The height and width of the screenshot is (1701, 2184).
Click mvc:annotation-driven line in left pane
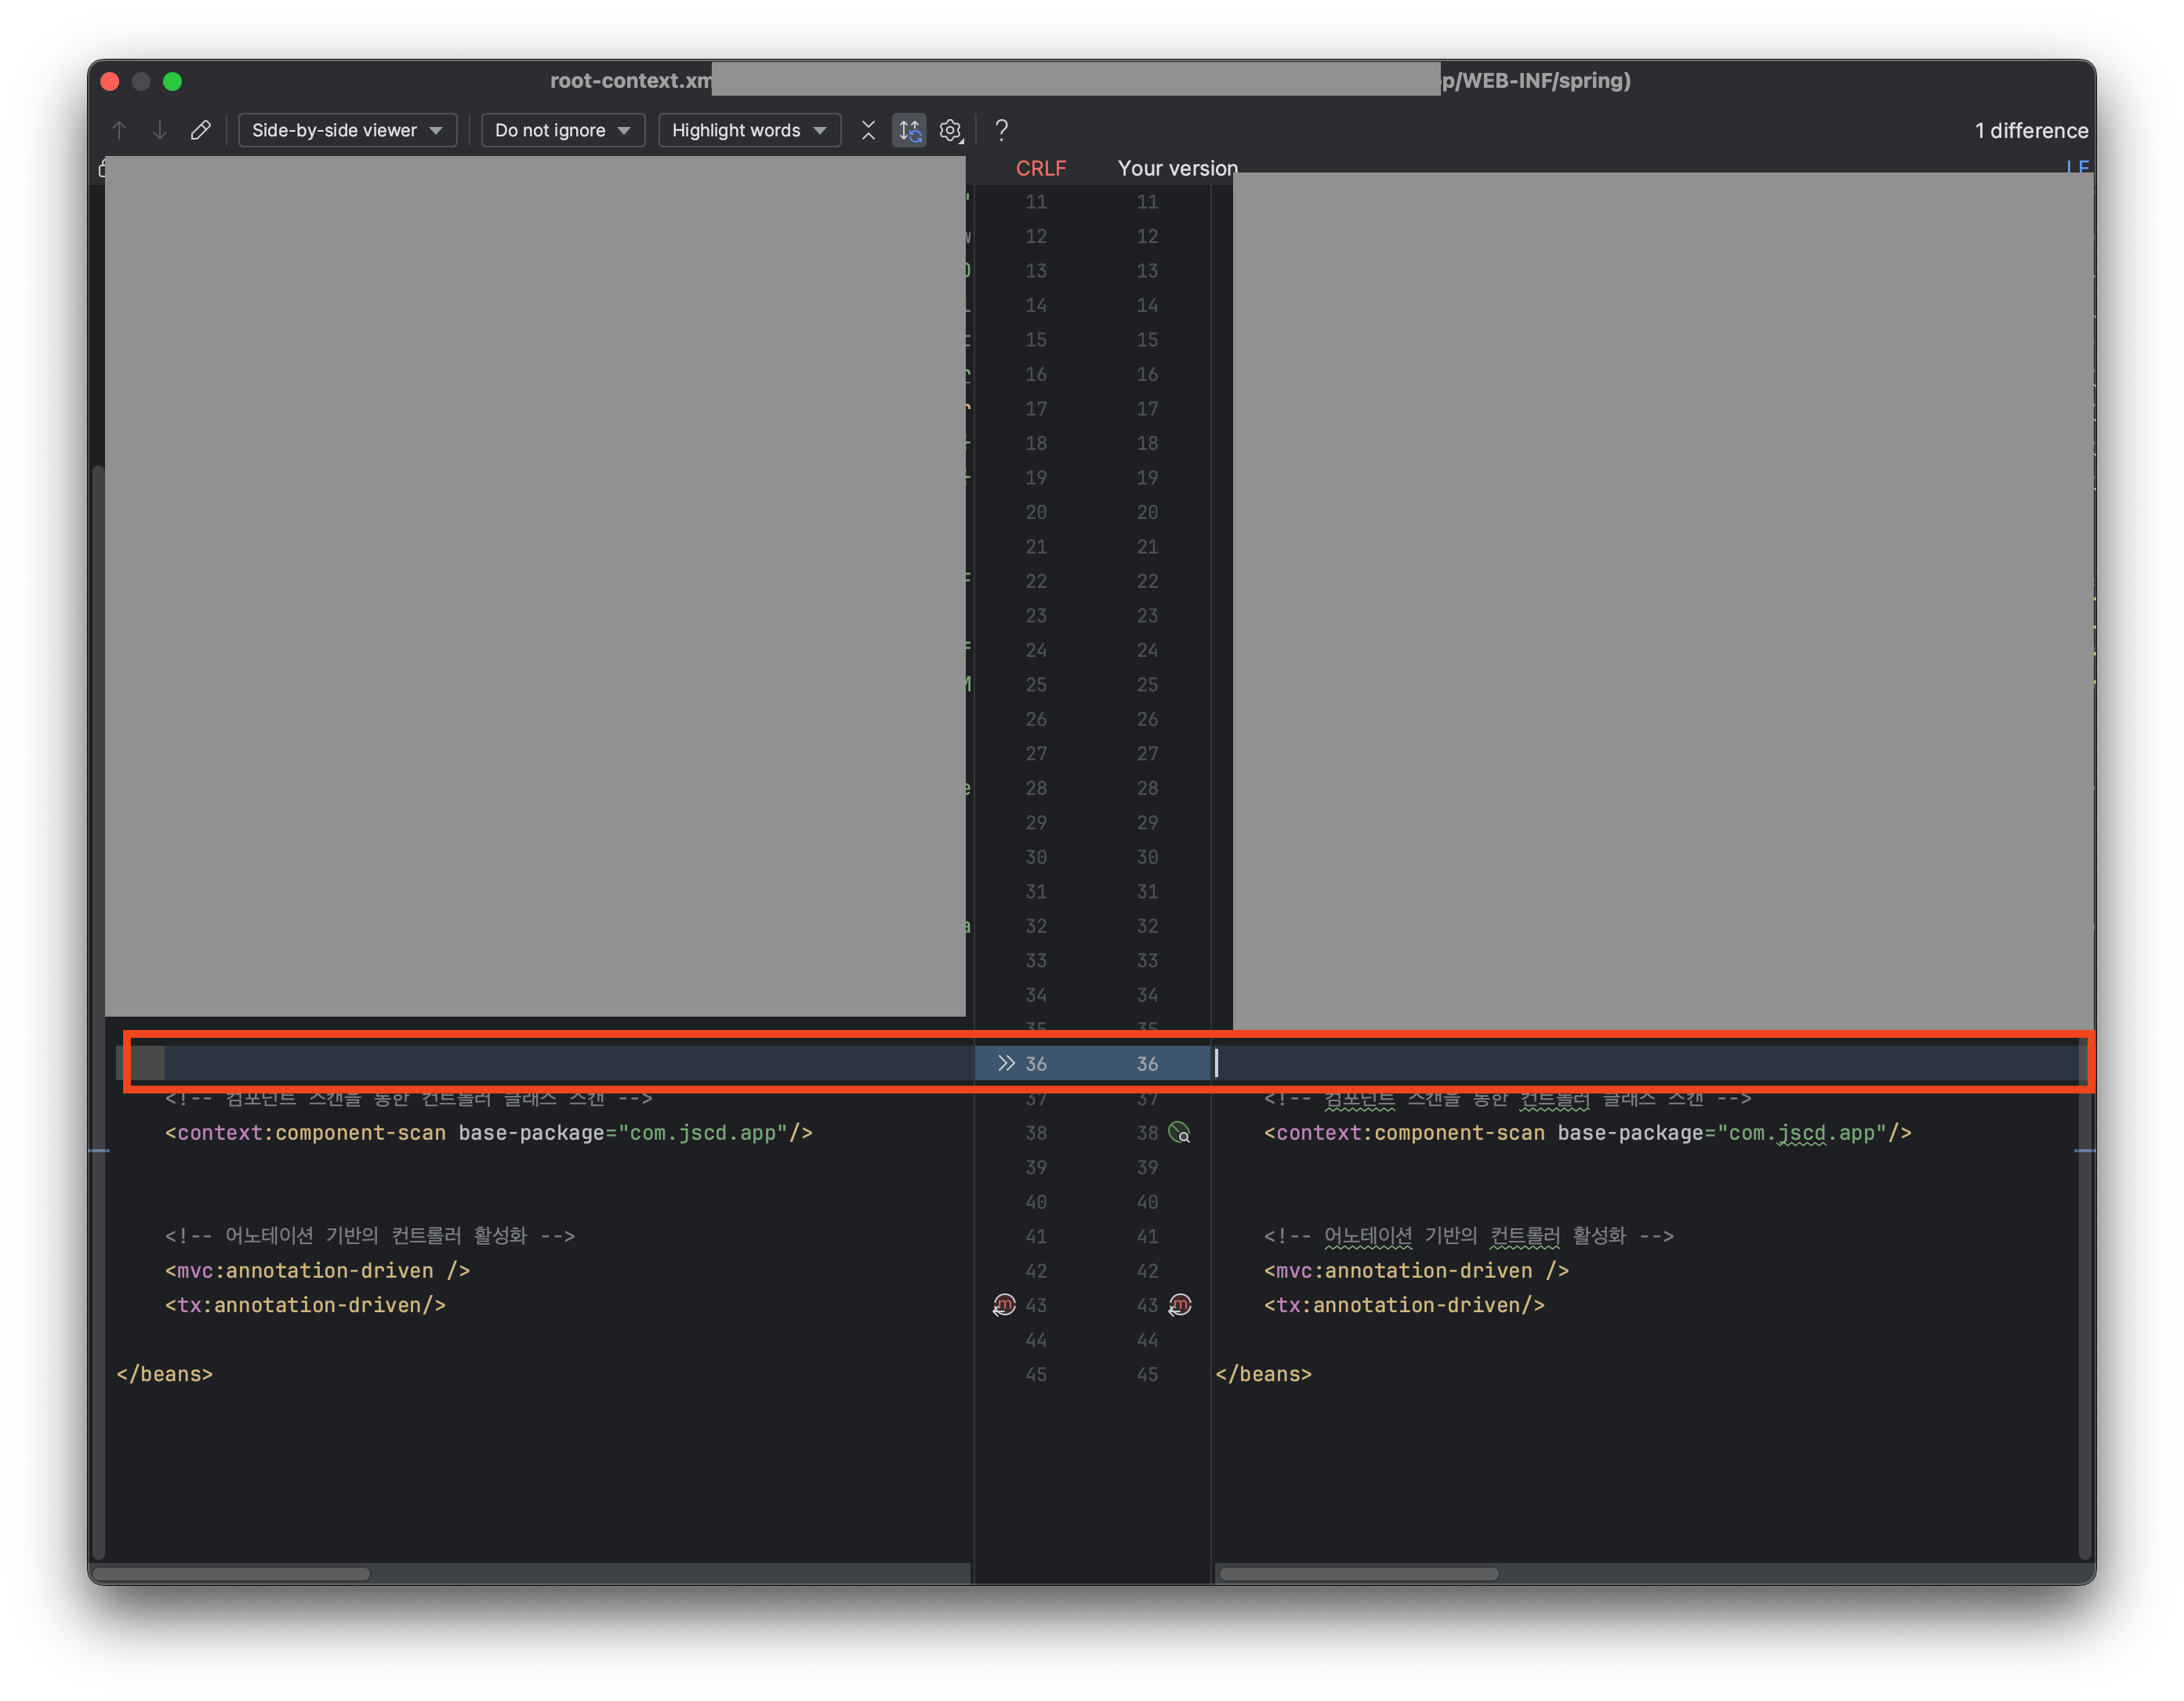click(317, 1271)
